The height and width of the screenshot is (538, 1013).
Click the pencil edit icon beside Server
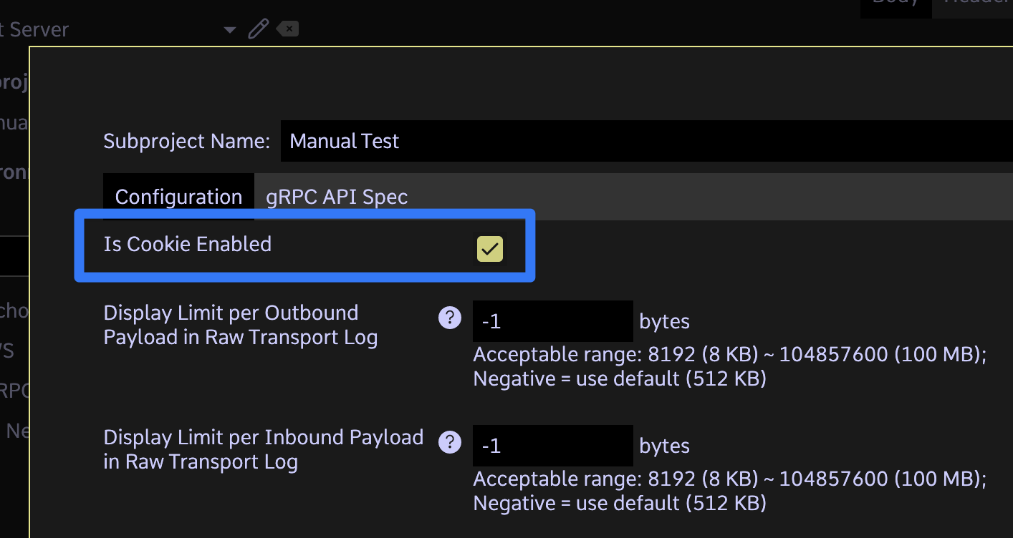258,29
